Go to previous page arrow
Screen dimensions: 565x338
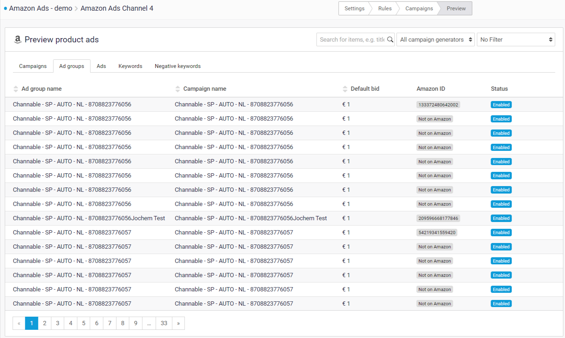tap(19, 323)
